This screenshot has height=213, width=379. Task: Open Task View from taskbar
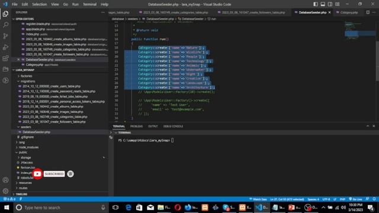point(115,208)
